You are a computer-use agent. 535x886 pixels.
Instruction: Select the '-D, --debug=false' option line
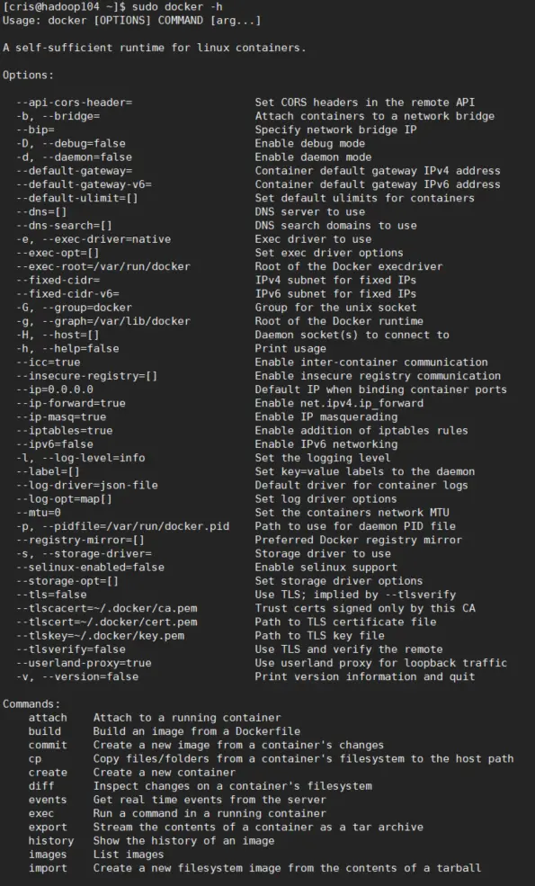coord(71,144)
